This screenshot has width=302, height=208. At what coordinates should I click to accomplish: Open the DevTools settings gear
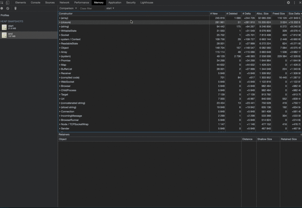pos(288,3)
